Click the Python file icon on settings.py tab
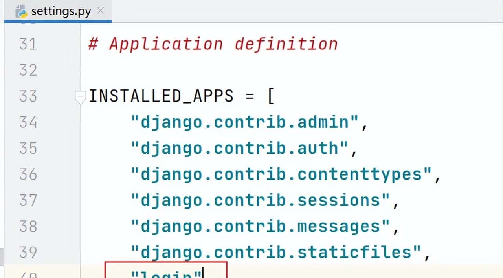The height and width of the screenshot is (278, 503). click(21, 11)
